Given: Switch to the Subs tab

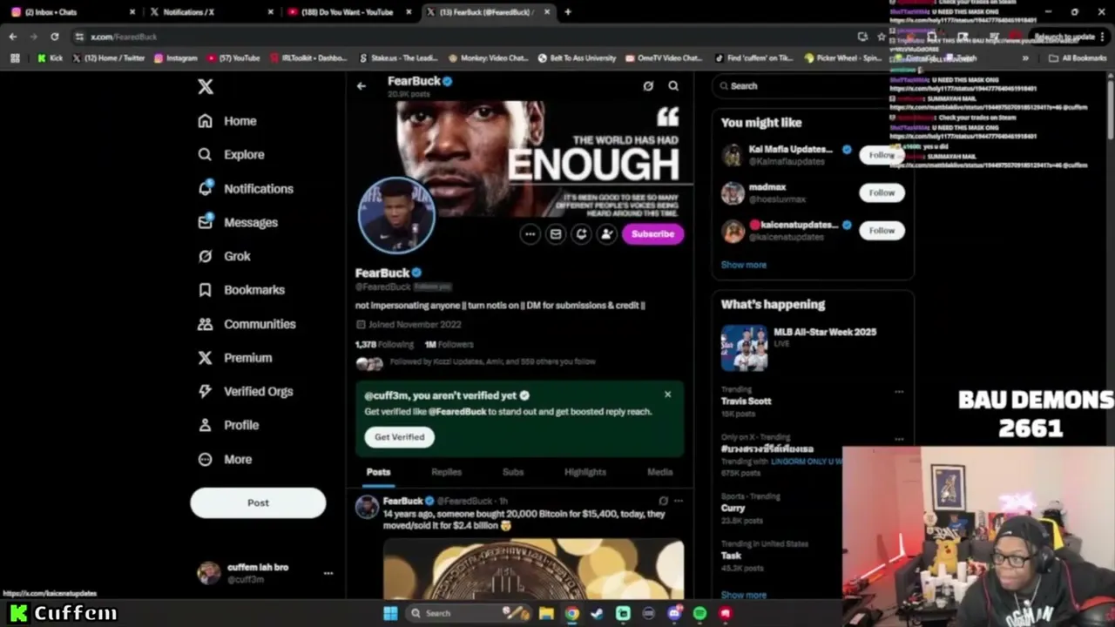Looking at the screenshot, I should pos(513,472).
